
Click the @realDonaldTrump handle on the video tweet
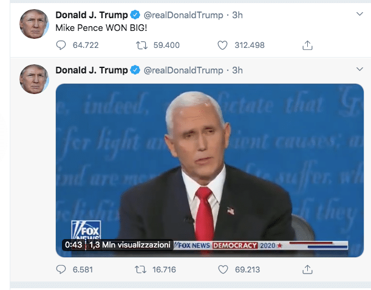point(183,70)
